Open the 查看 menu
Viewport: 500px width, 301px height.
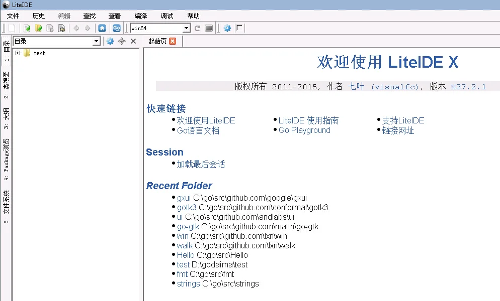tap(115, 16)
